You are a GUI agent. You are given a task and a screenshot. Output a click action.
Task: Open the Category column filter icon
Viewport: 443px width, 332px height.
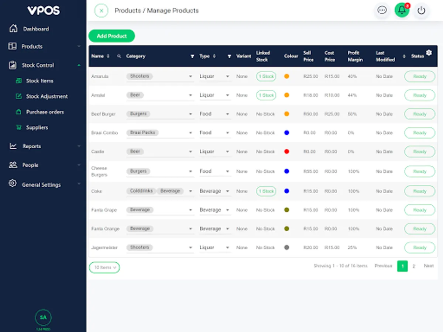pyautogui.click(x=192, y=56)
